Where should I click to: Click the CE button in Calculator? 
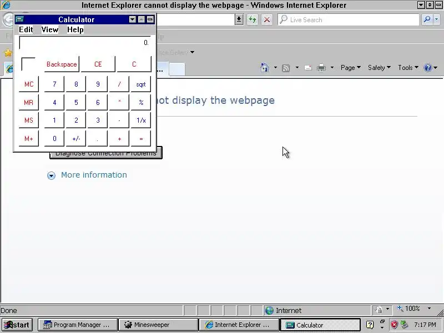[x=98, y=64]
